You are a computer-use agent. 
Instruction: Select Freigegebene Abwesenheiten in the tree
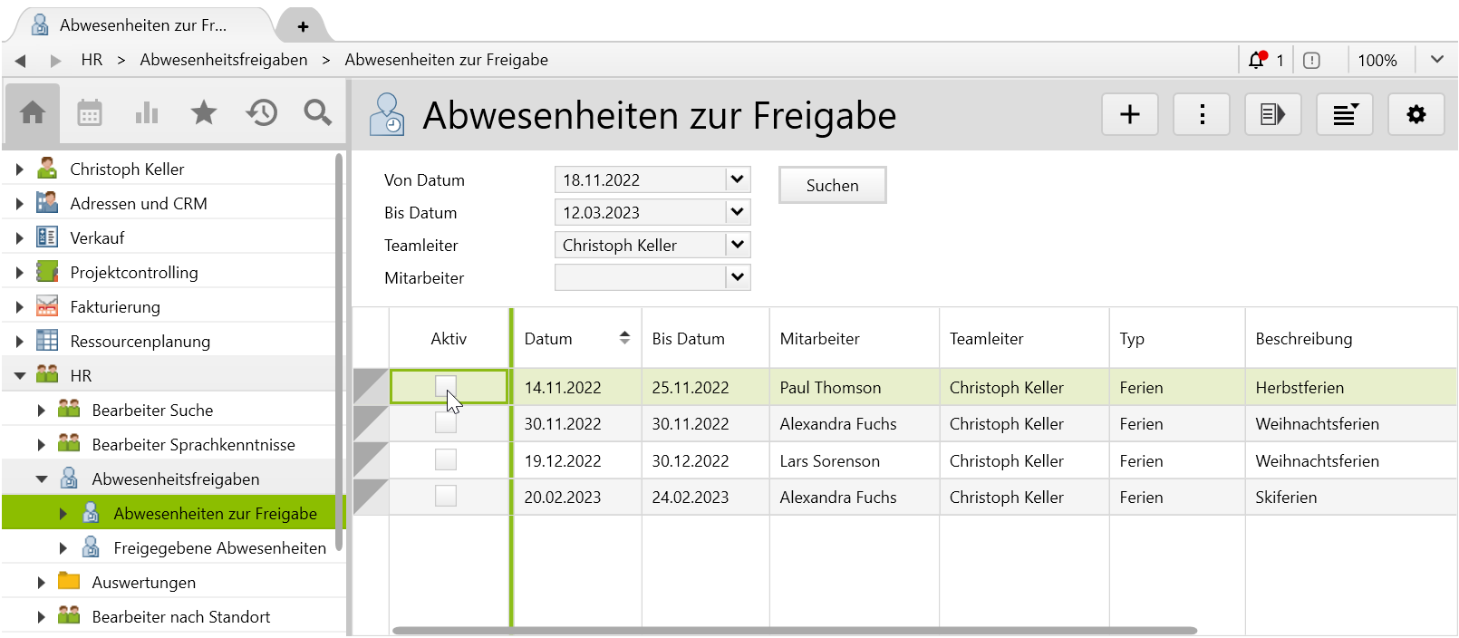click(219, 548)
